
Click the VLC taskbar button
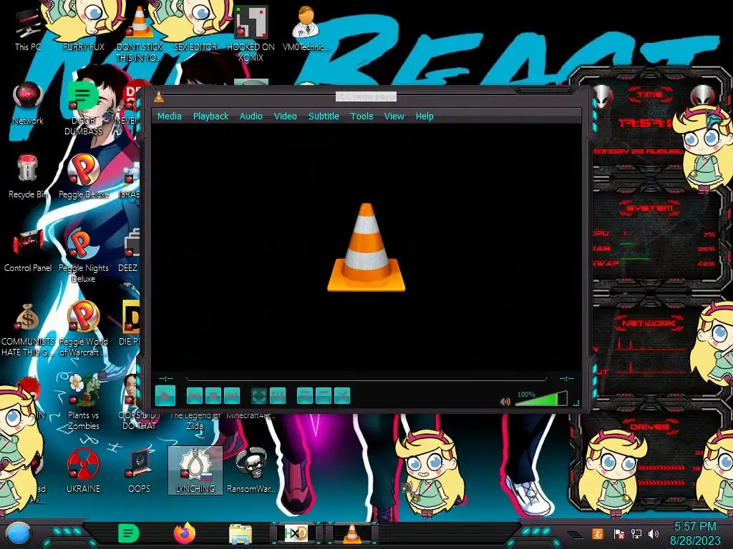[x=352, y=533]
